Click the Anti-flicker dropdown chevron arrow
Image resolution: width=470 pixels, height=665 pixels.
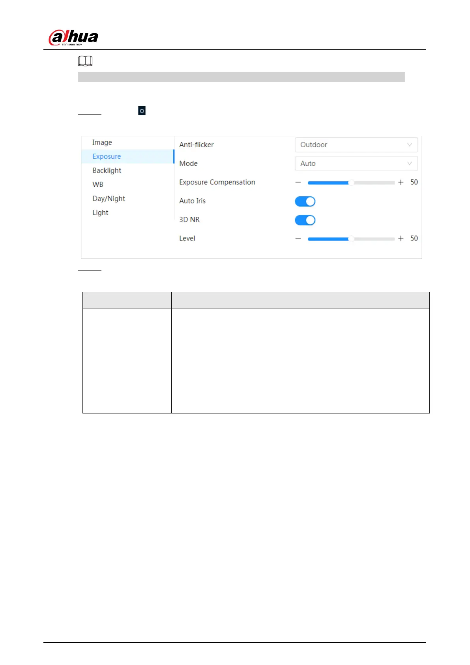pyautogui.click(x=409, y=145)
